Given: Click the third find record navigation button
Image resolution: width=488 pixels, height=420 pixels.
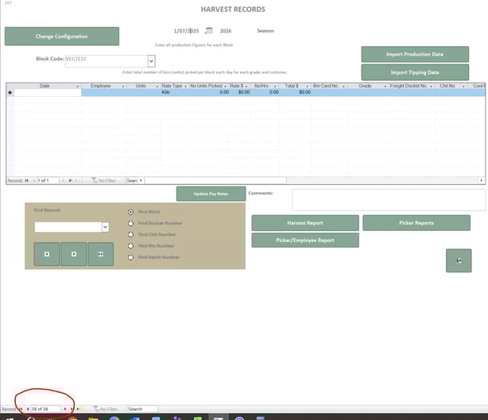Looking at the screenshot, I should [101, 254].
